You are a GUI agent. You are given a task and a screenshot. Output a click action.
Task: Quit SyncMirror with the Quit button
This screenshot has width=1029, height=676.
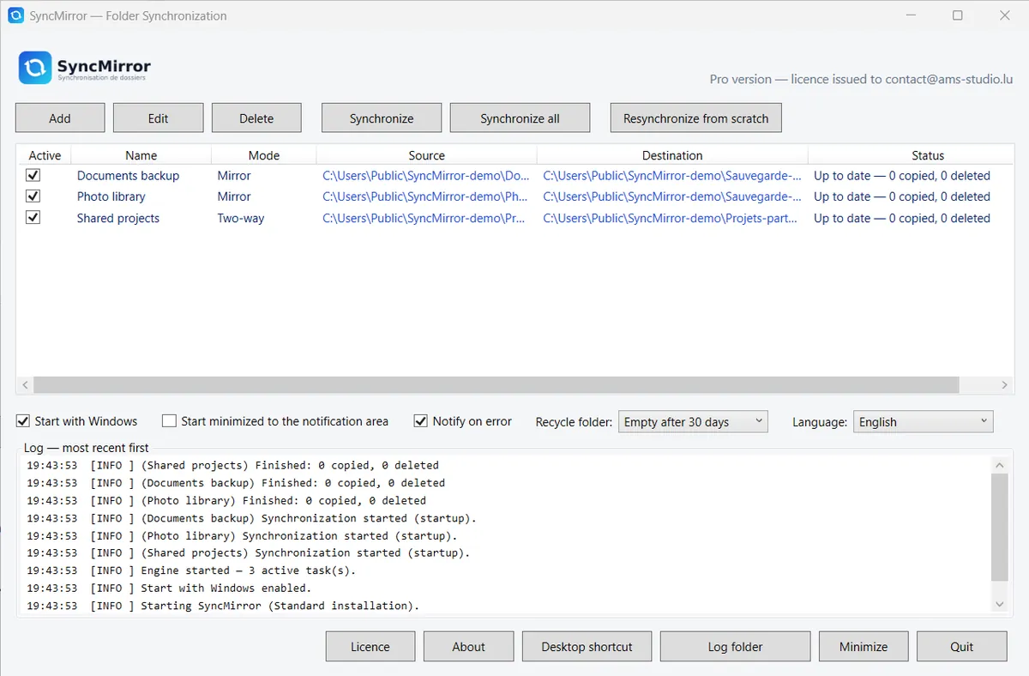pos(962,647)
